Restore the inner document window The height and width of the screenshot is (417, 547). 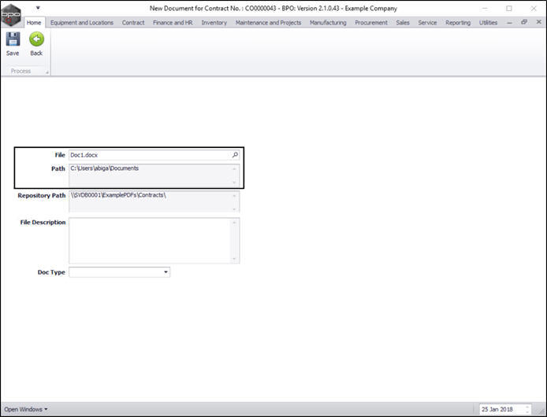point(524,22)
